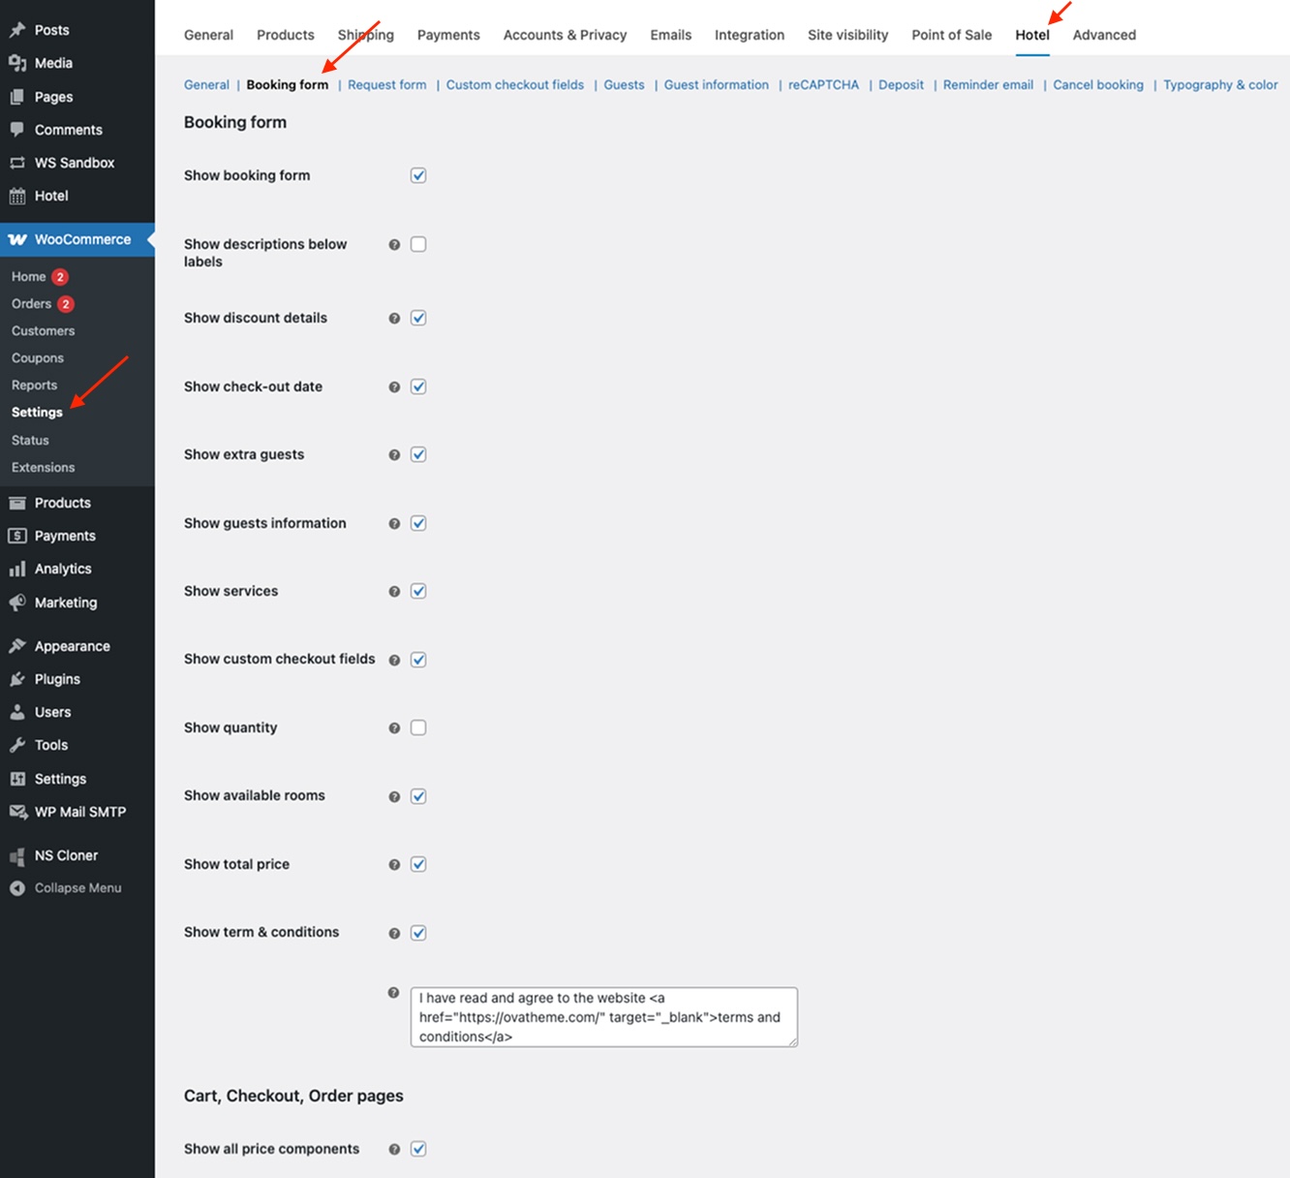Open the Deposit sub-section link

click(901, 85)
